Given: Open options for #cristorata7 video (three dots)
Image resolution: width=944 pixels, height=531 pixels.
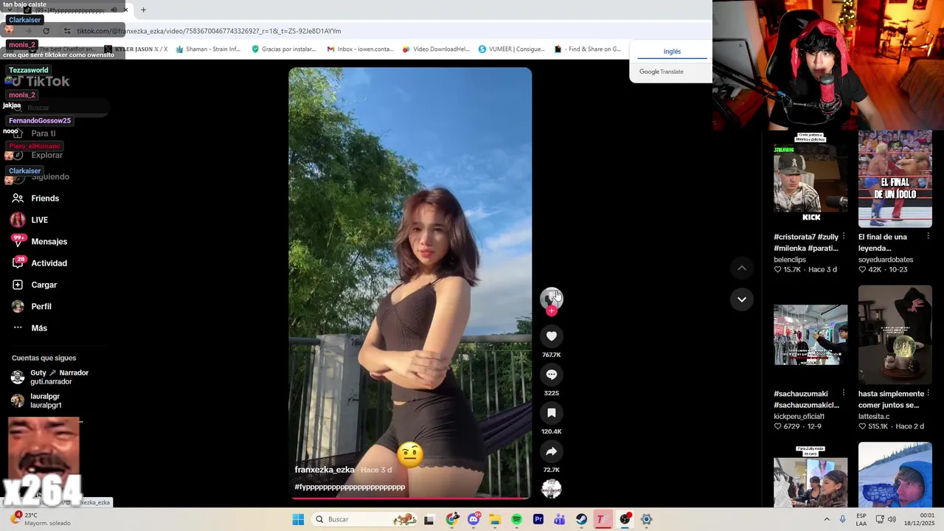Looking at the screenshot, I should click(843, 237).
